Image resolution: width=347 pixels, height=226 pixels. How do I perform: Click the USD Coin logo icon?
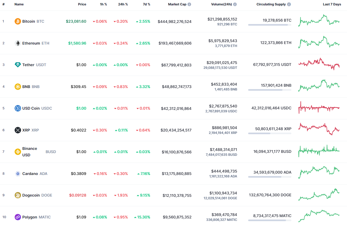[x=17, y=108]
